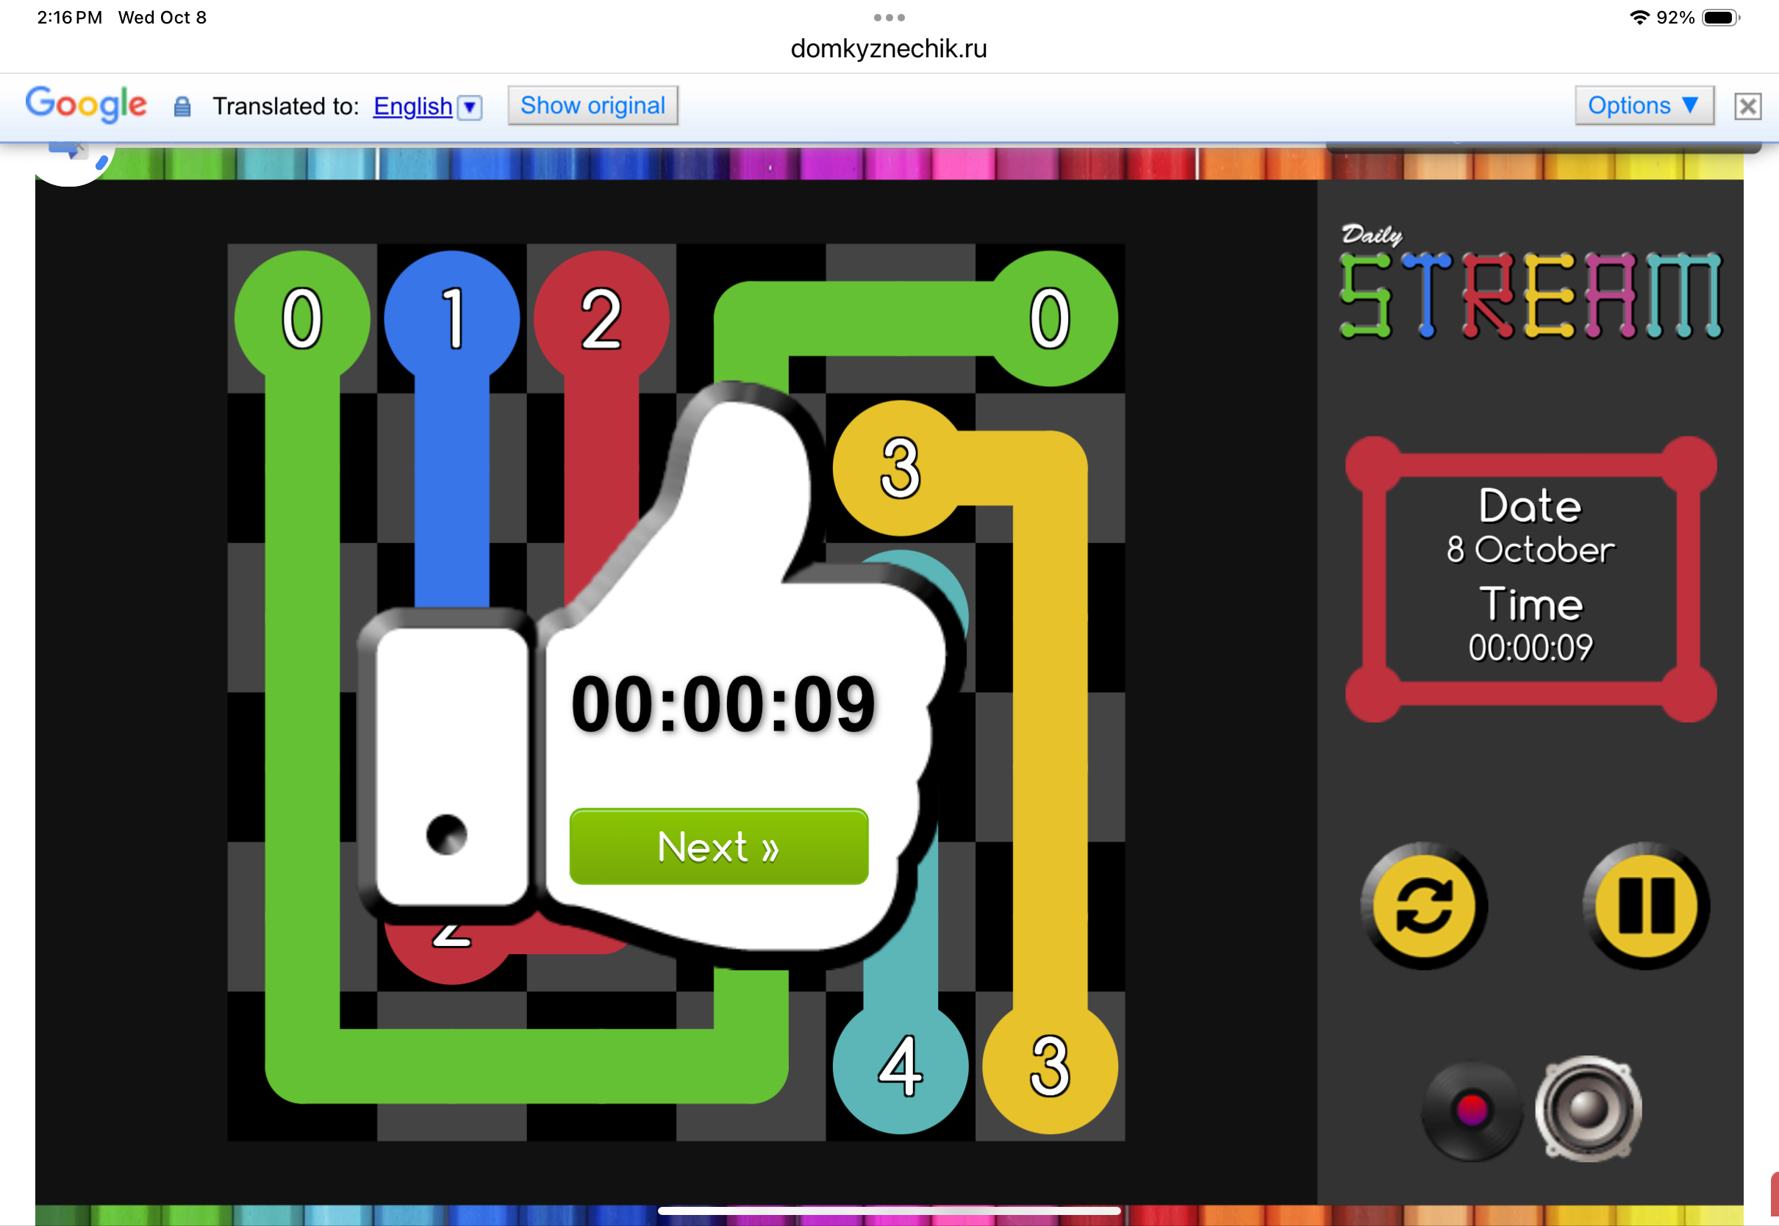
Task: Open the English language dropdown arrow
Action: click(469, 107)
